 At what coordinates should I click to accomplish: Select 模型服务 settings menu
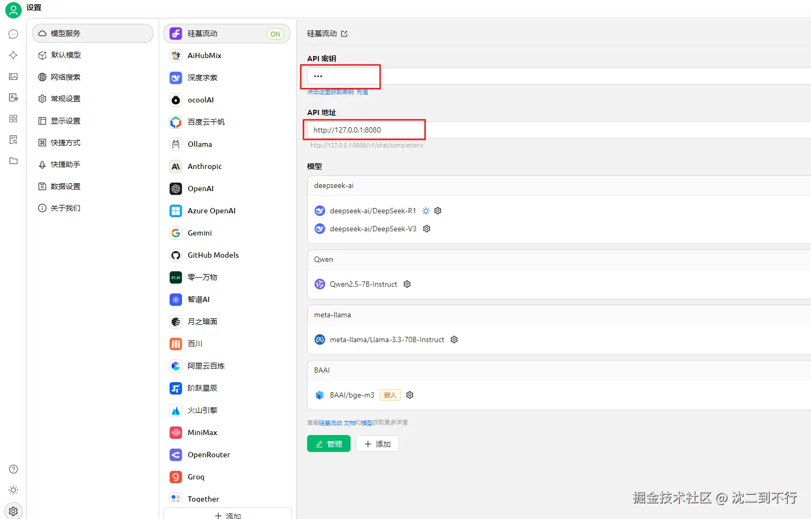[93, 33]
